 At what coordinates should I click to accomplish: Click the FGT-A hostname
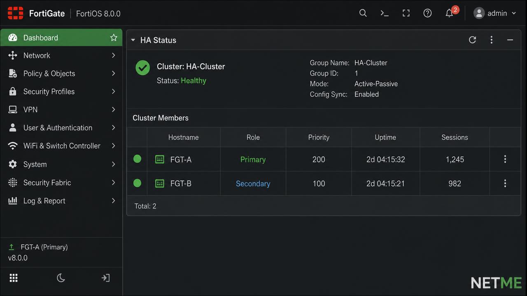point(181,160)
